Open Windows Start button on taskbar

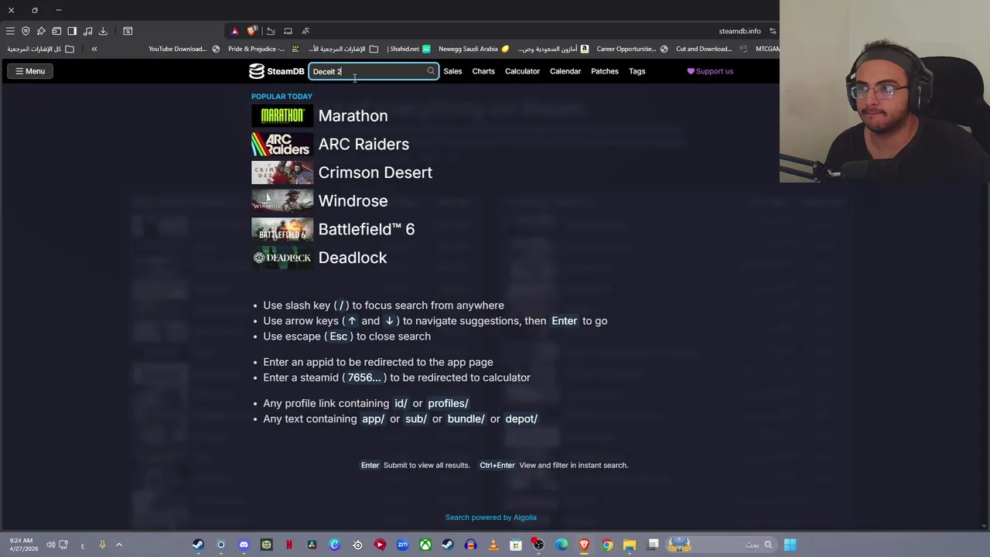(790, 545)
